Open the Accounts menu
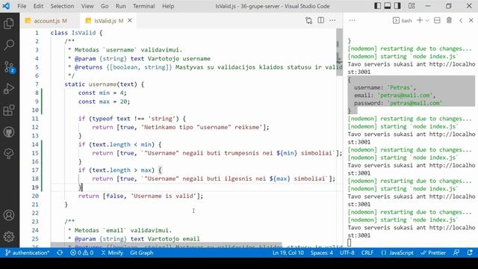The width and height of the screenshot is (478, 269). [x=9, y=215]
